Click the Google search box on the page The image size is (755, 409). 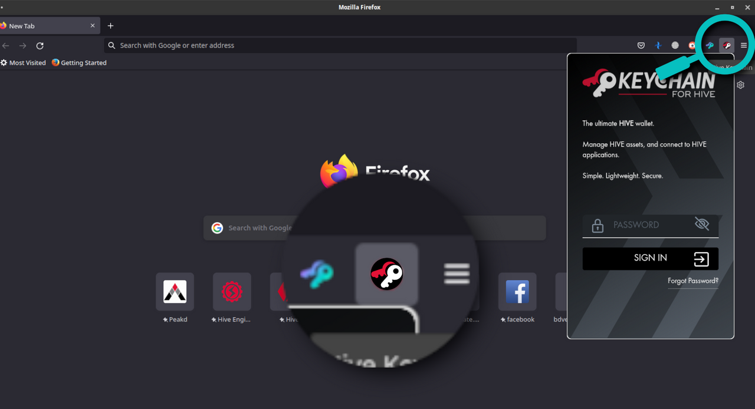(375, 228)
